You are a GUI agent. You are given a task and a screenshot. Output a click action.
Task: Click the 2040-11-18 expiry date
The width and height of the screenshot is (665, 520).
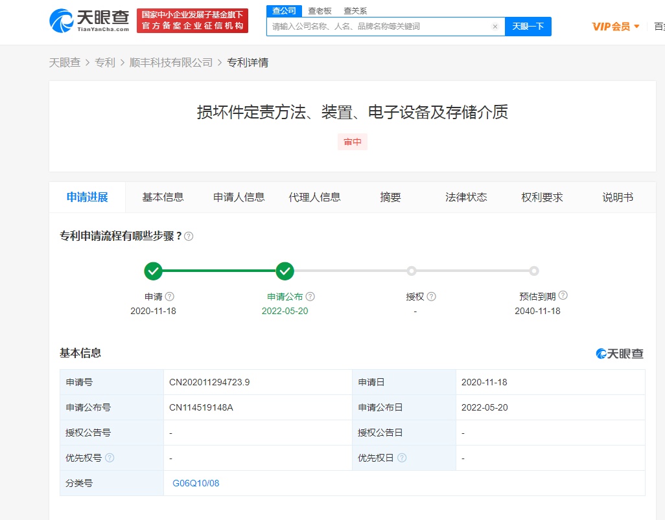pos(537,311)
